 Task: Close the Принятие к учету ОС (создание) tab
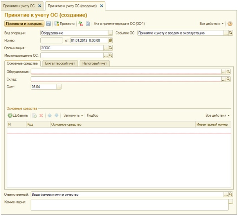[102, 6]
